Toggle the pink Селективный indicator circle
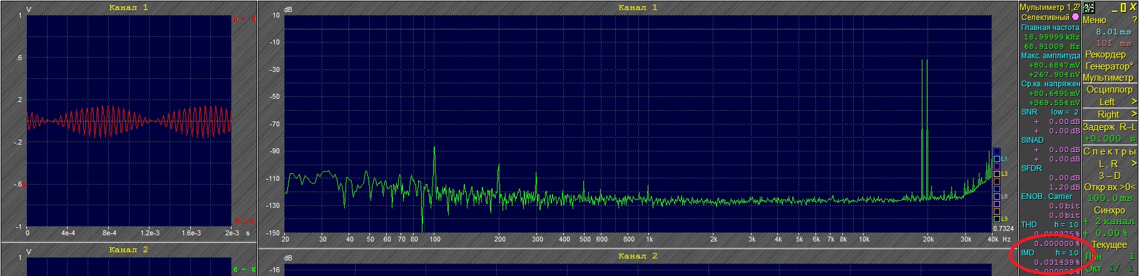This screenshot has width=1139, height=276. click(1075, 18)
